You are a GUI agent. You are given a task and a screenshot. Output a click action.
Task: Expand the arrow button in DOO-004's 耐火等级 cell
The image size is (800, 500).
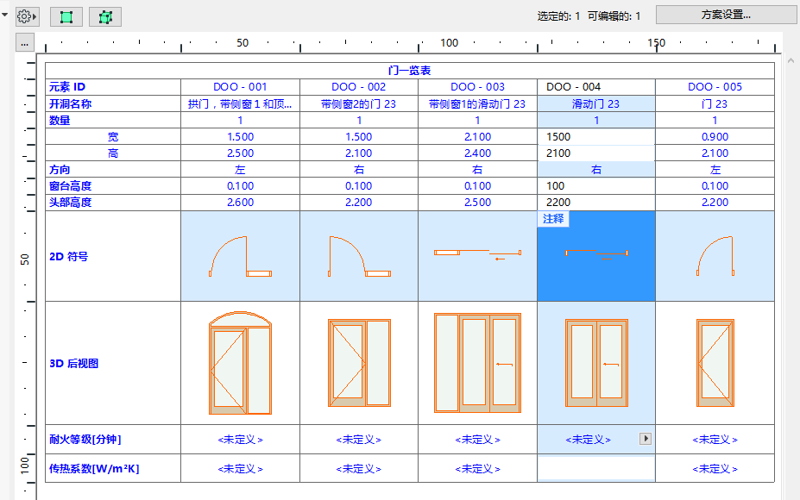tap(644, 439)
